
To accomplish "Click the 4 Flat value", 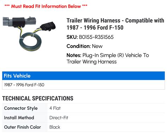I will [55, 108].
